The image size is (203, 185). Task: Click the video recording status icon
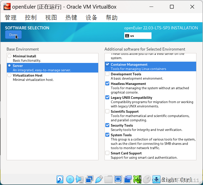tap(128, 179)
